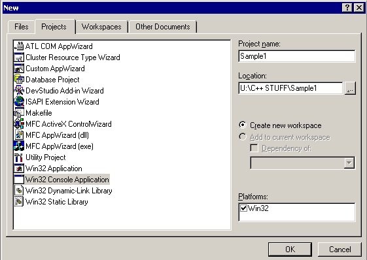Click the Win32 Dynamic-Link Library icon
The width and height of the screenshot is (367, 260).
click(x=19, y=191)
